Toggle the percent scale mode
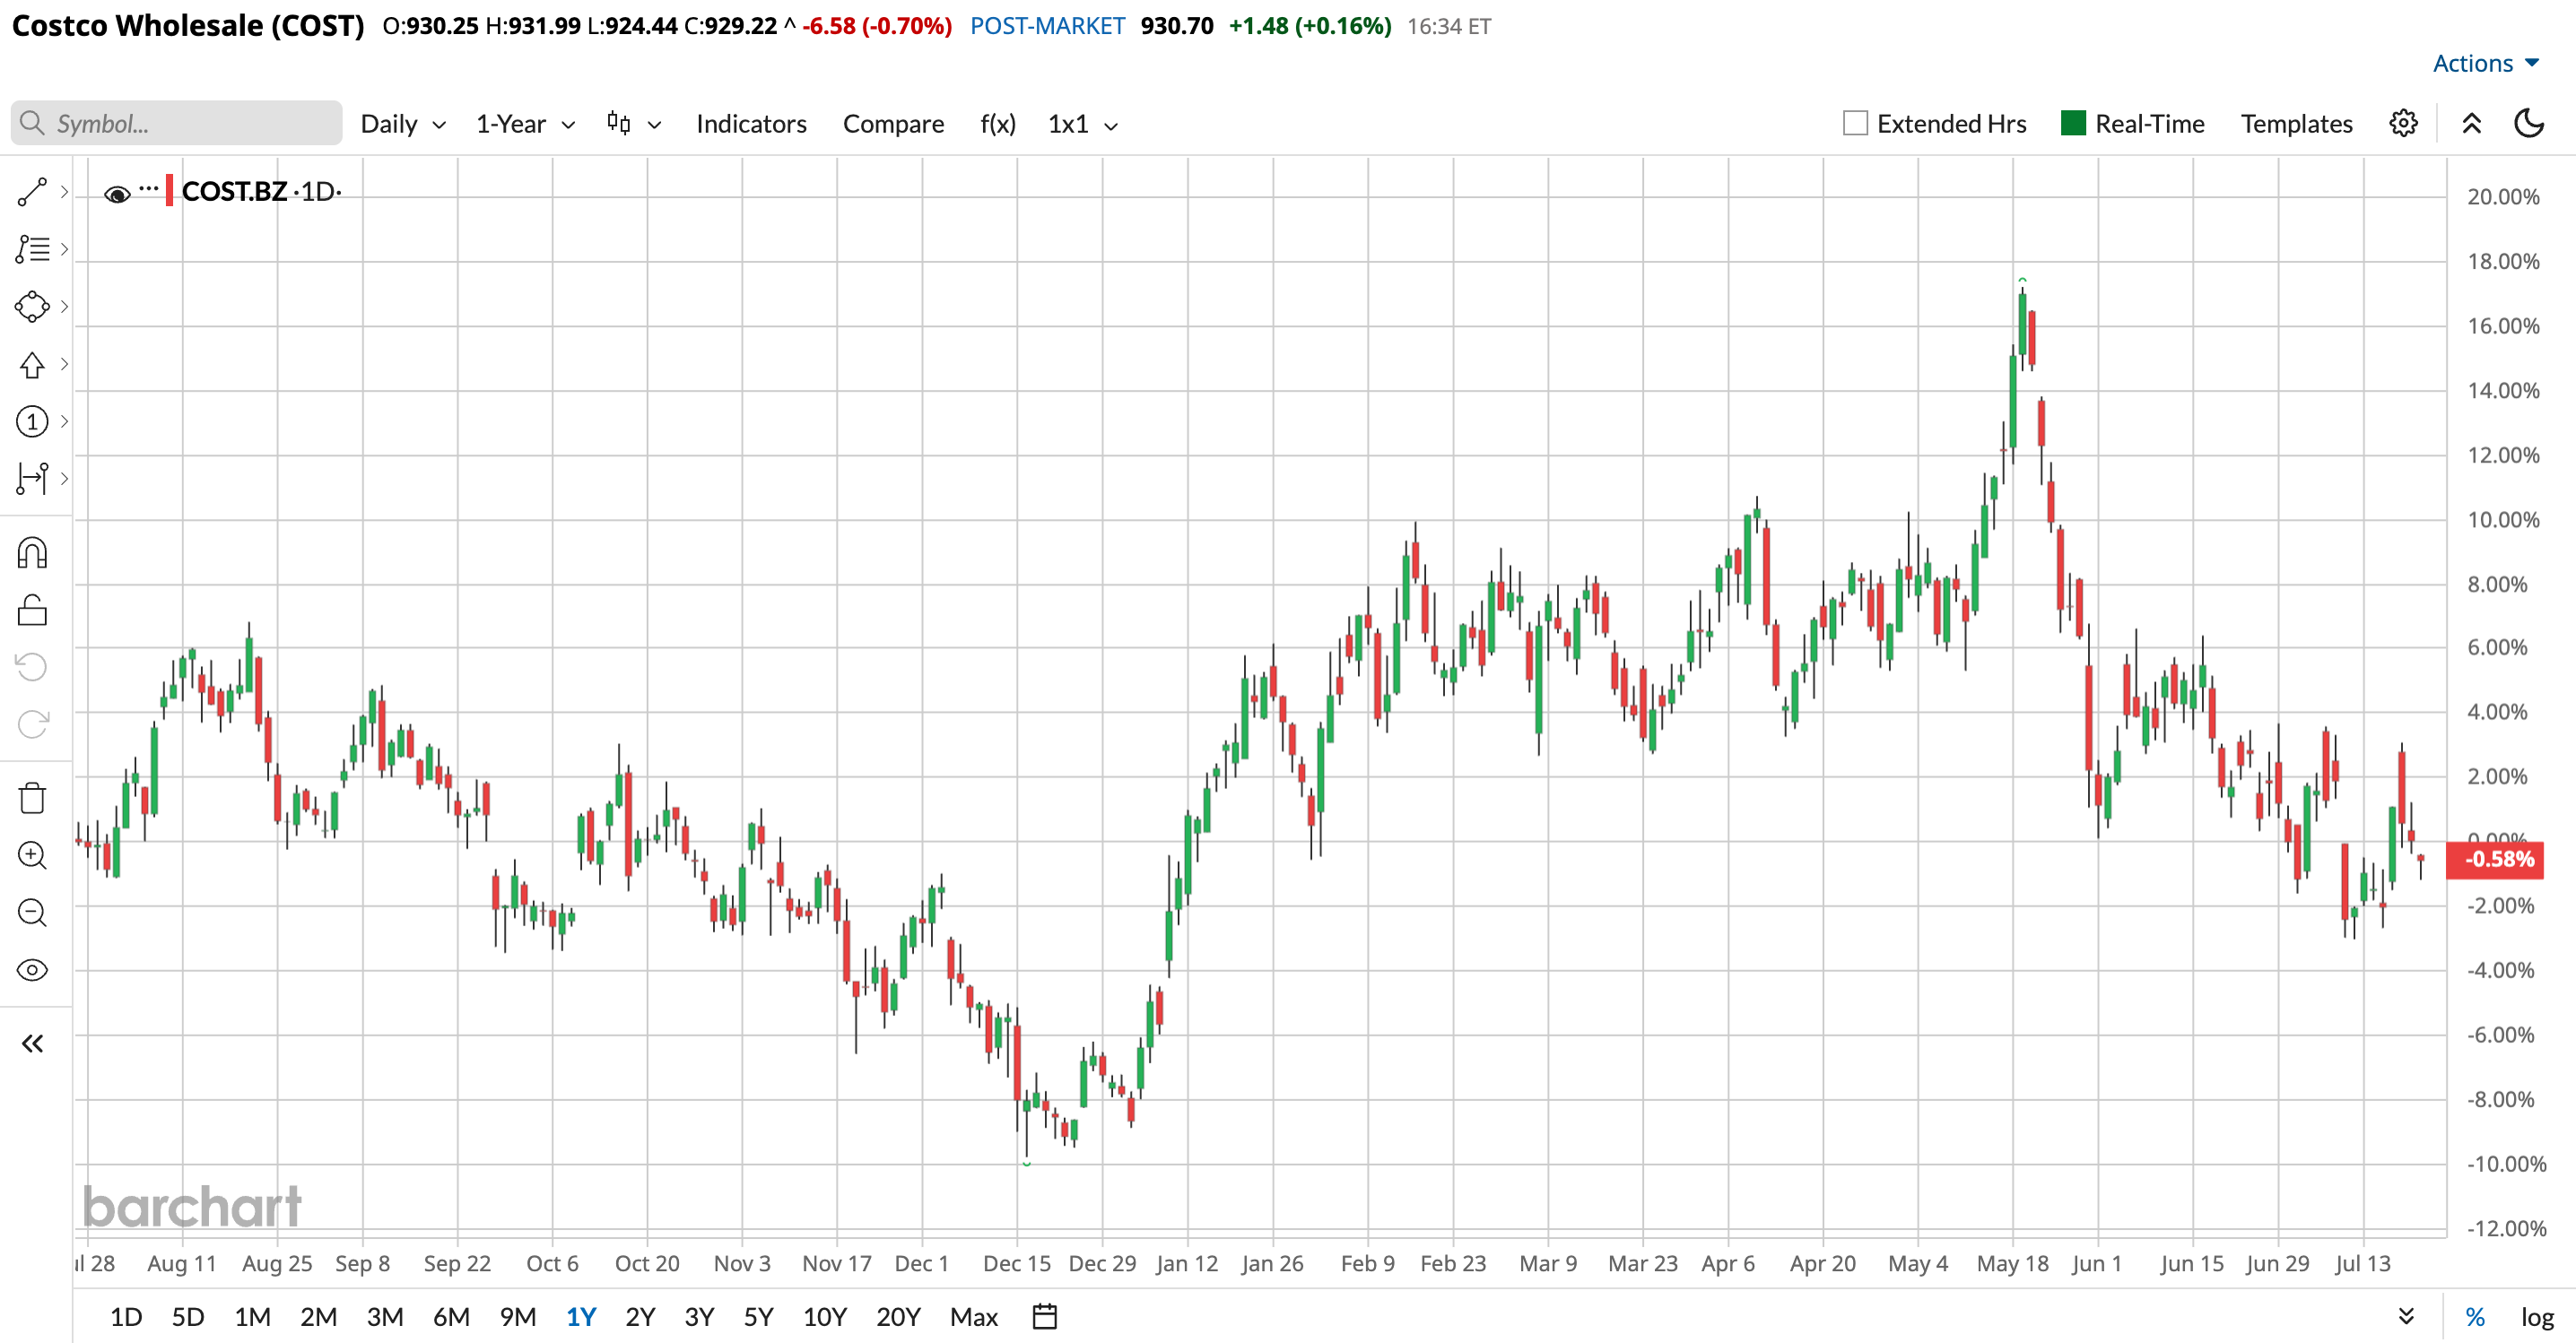This screenshot has height=1343, width=2576. point(2475,1317)
